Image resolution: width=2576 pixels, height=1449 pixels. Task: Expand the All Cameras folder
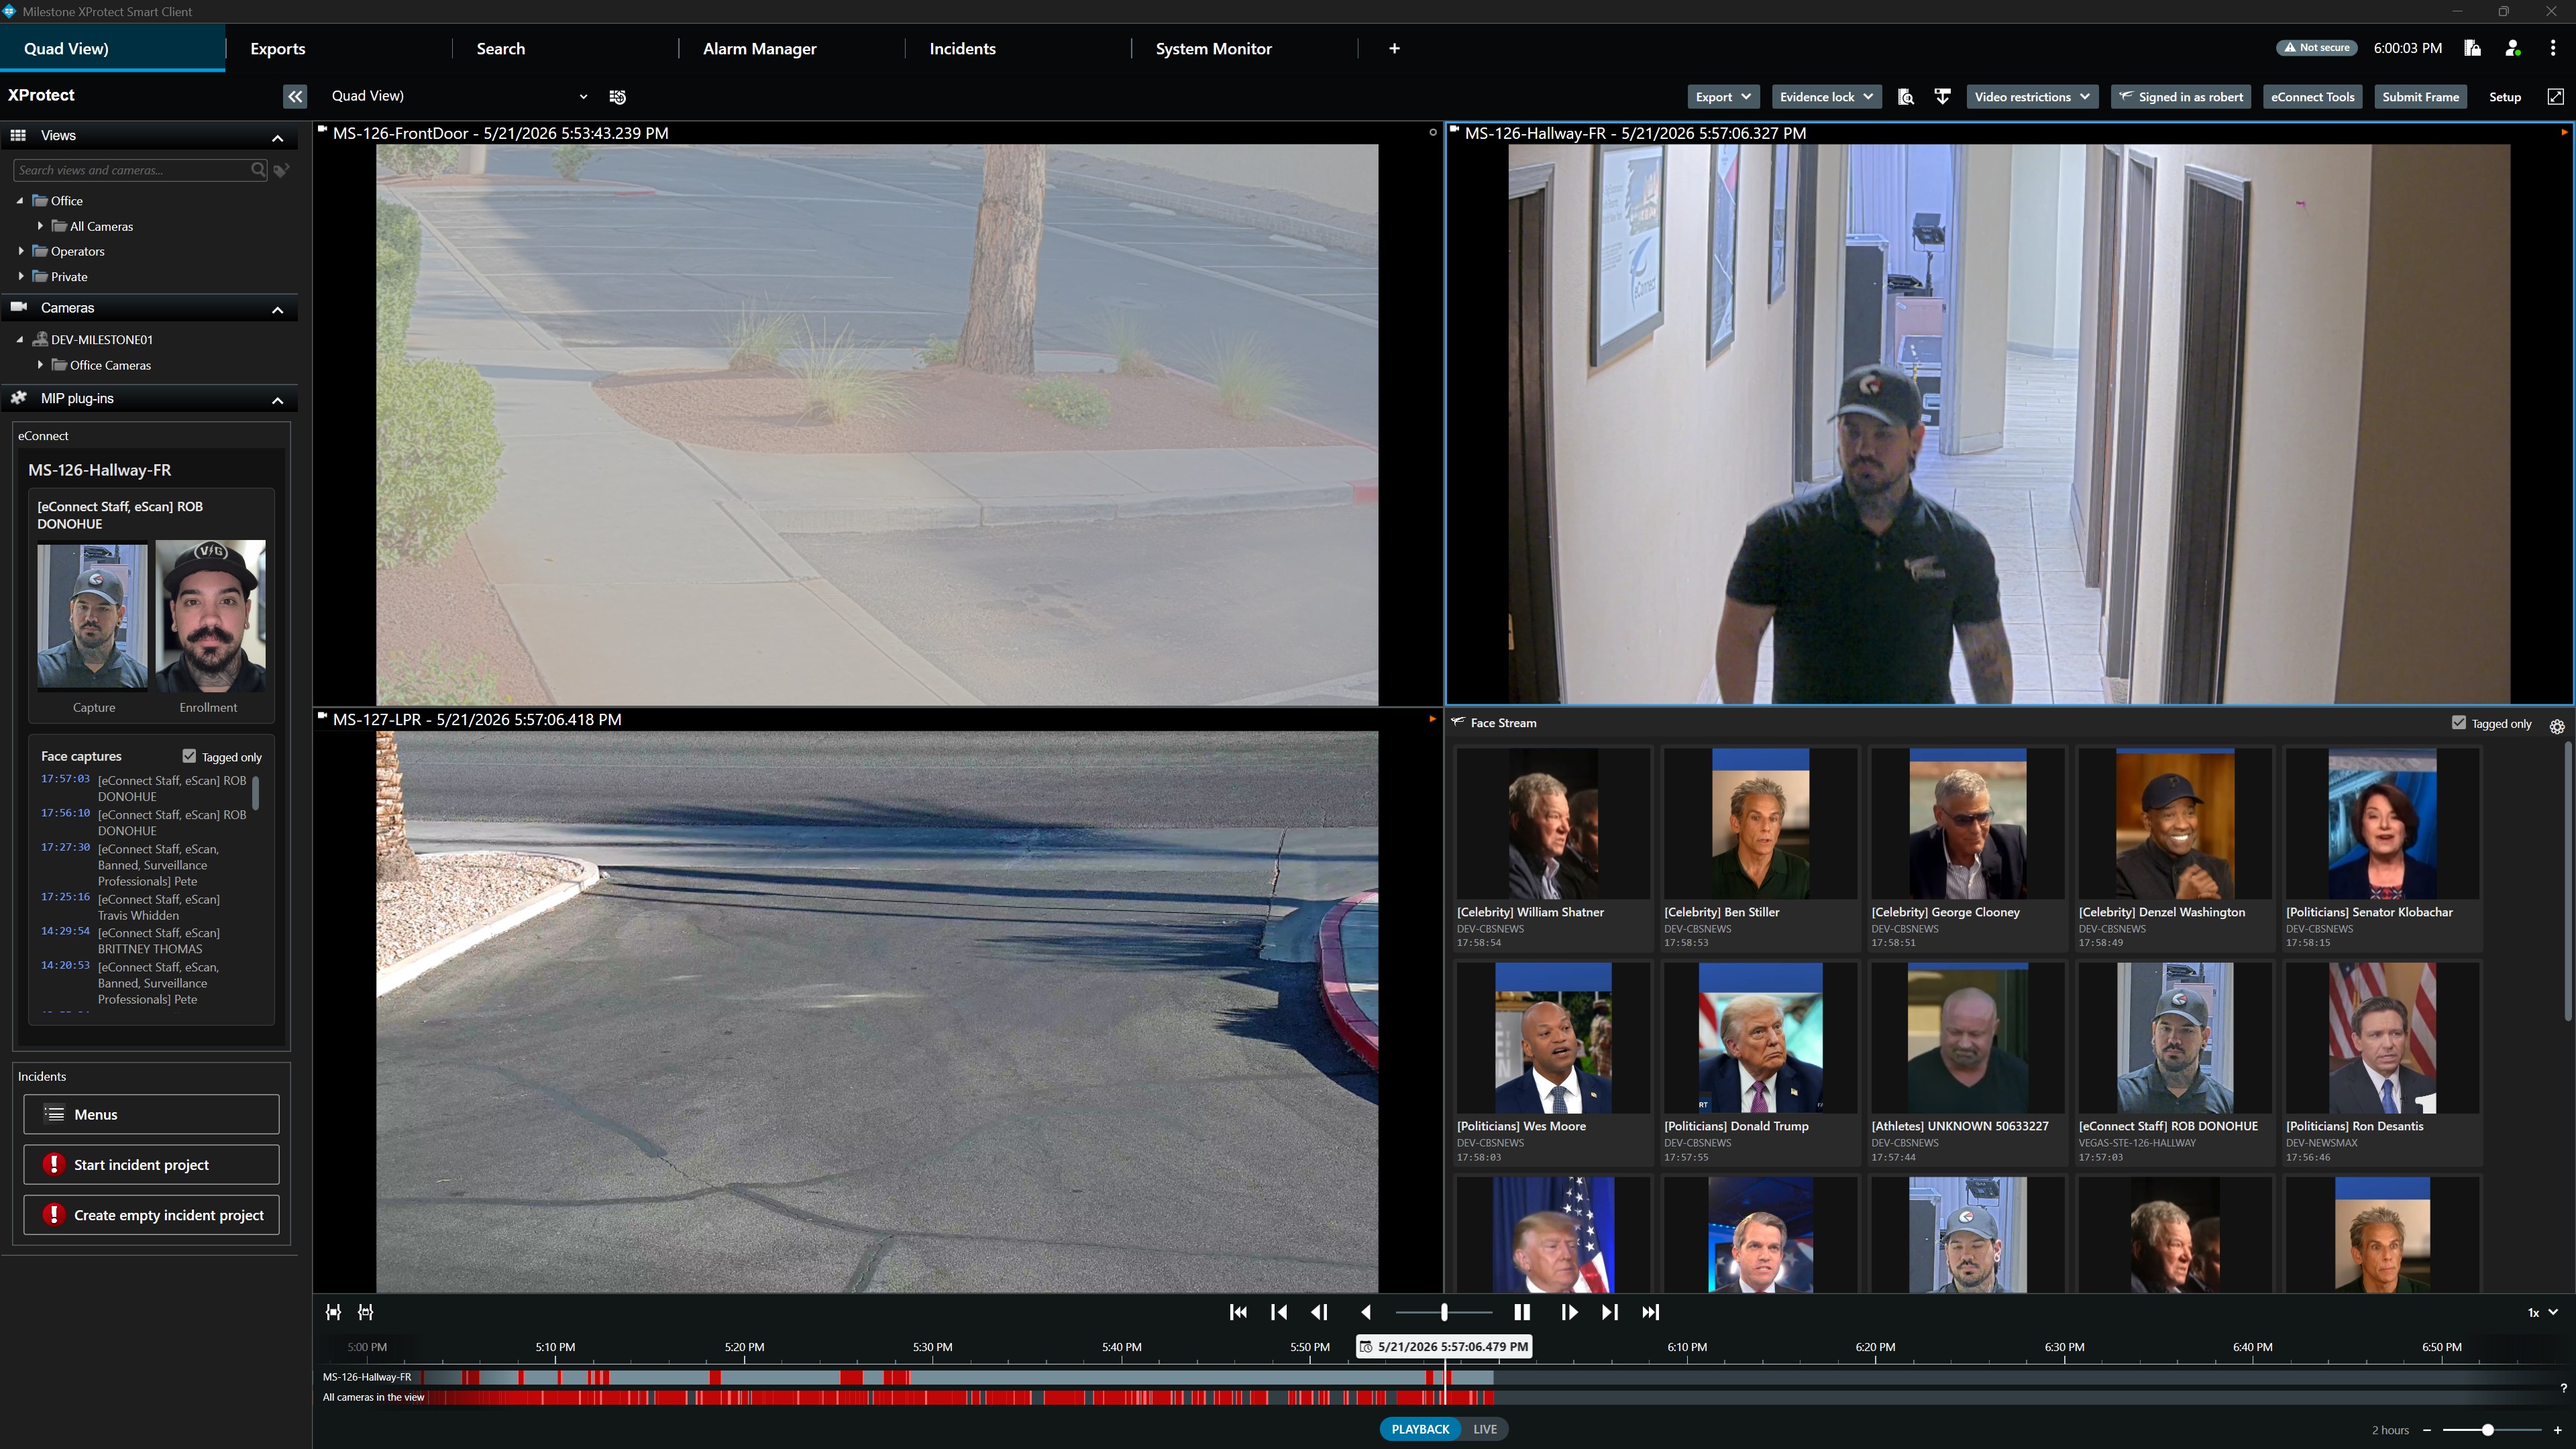(40, 226)
